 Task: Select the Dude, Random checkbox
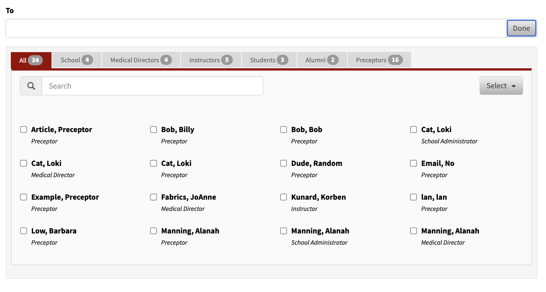pos(284,163)
